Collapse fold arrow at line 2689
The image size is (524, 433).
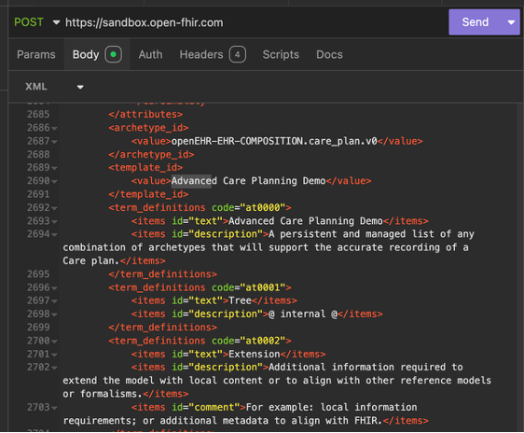54,168
